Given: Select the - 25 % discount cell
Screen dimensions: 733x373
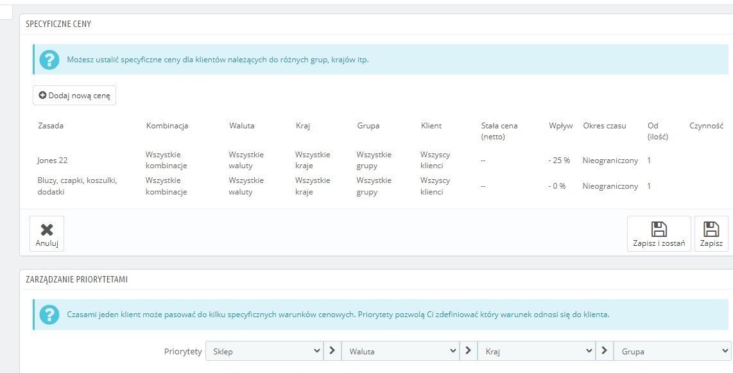Looking at the screenshot, I should tap(559, 160).
